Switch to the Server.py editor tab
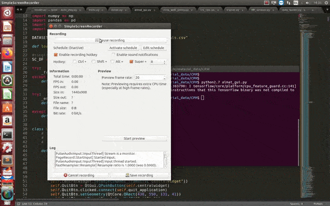 [x=233, y=10]
